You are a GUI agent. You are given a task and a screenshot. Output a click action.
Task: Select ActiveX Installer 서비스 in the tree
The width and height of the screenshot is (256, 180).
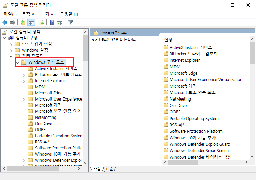tap(56, 68)
